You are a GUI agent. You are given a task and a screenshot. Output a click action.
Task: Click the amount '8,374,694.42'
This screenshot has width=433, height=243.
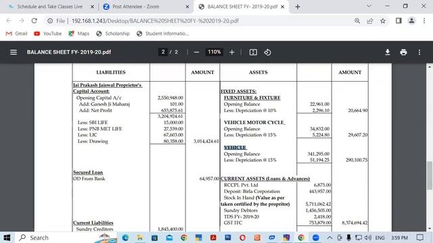[355, 223]
